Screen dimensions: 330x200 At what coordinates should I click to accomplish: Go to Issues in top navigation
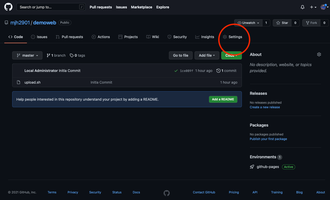[121, 7]
